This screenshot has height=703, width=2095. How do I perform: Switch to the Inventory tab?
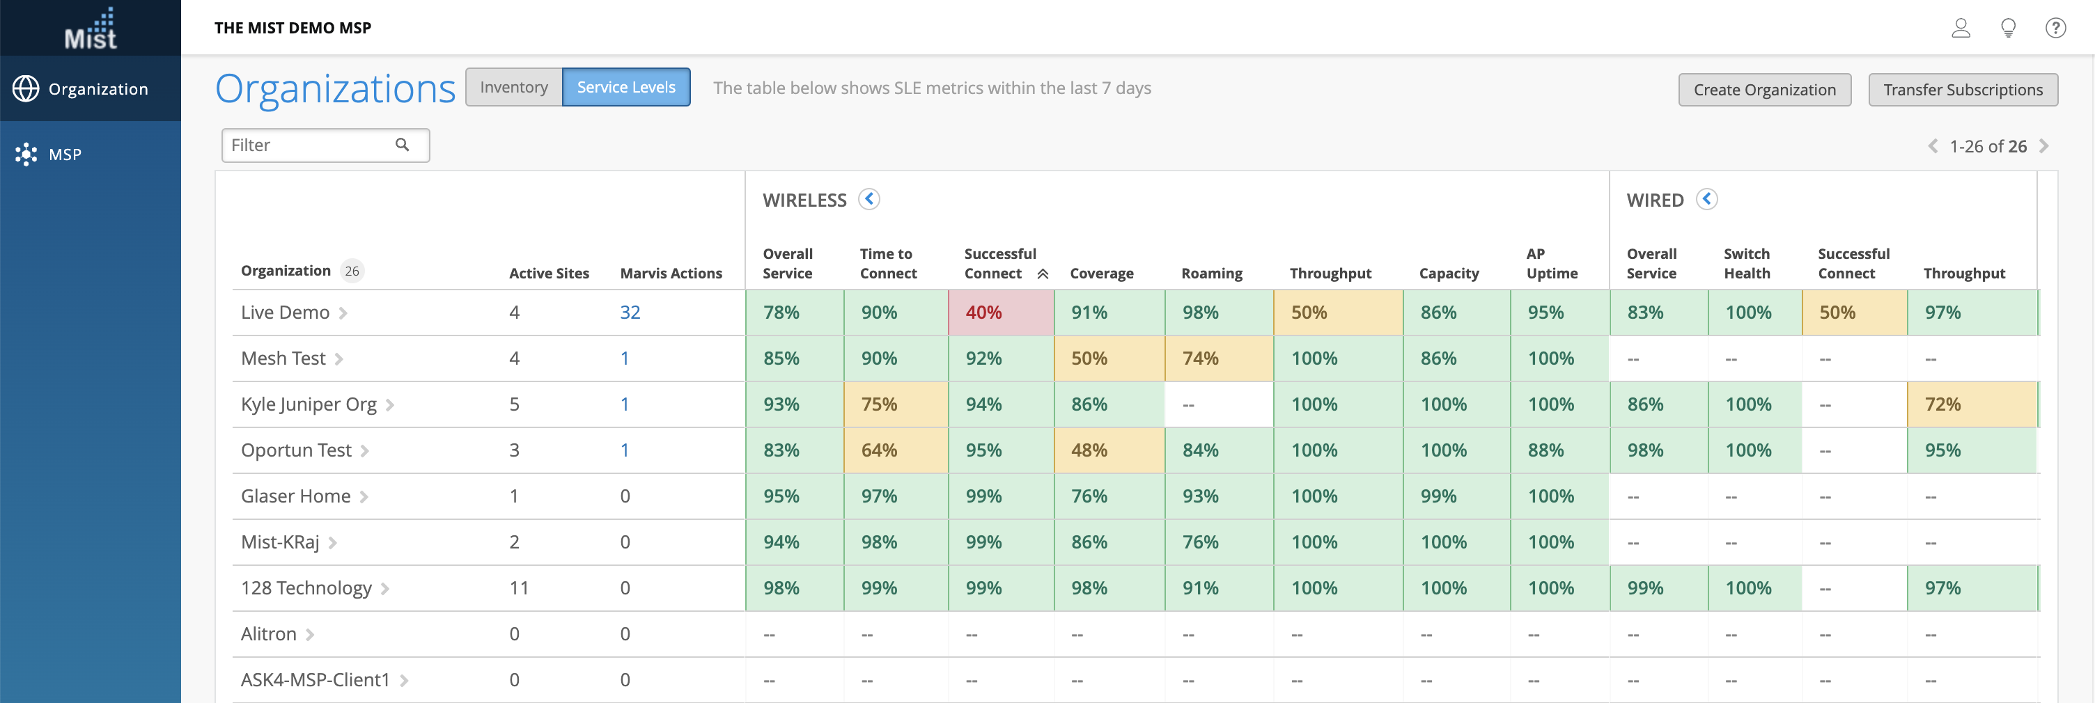[x=513, y=87]
